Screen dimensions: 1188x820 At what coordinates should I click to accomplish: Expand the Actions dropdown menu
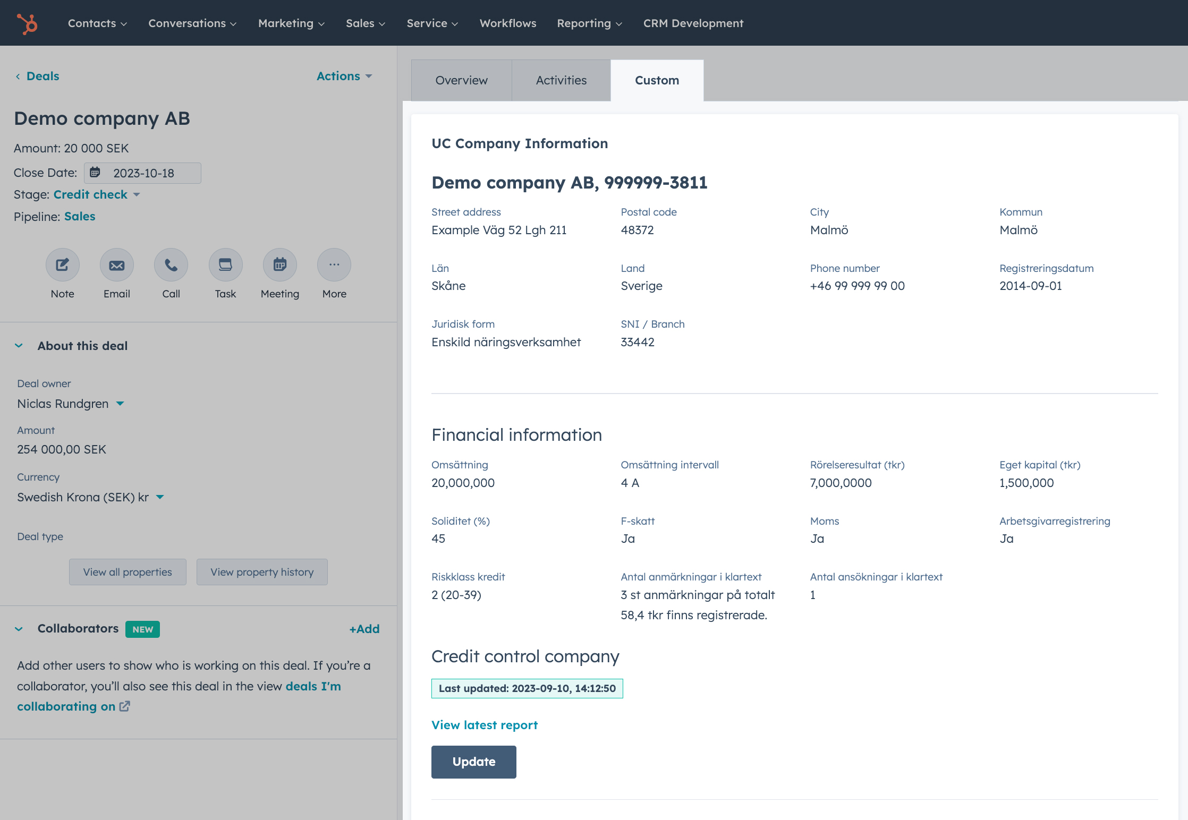coord(344,76)
